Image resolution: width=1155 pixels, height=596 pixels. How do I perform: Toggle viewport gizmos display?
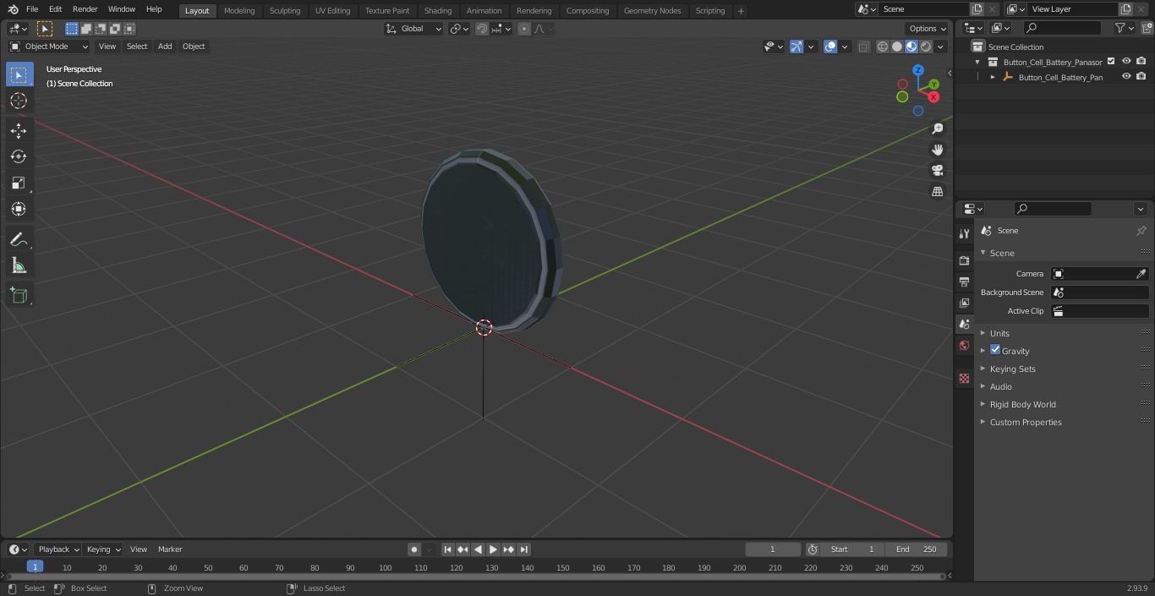coord(796,46)
